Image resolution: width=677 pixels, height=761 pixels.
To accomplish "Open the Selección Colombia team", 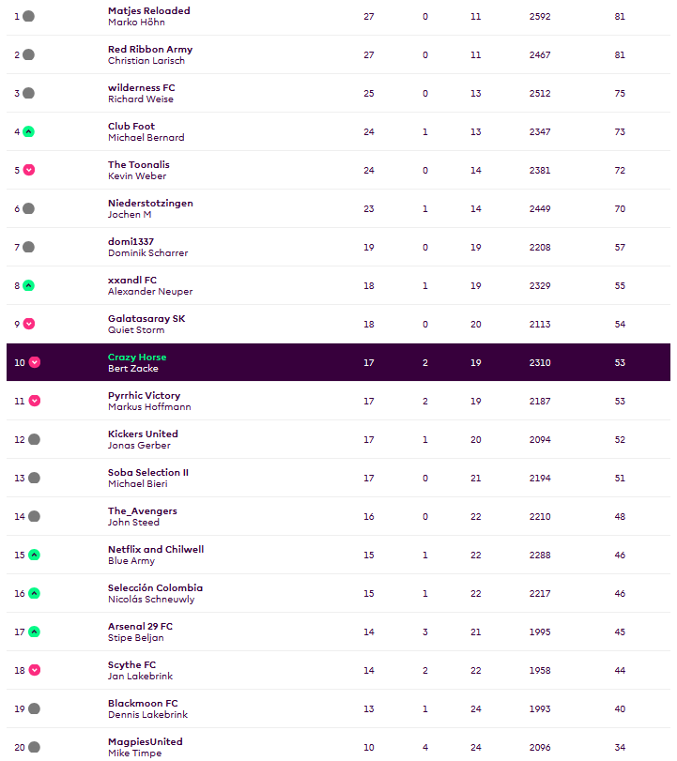I will tap(156, 587).
